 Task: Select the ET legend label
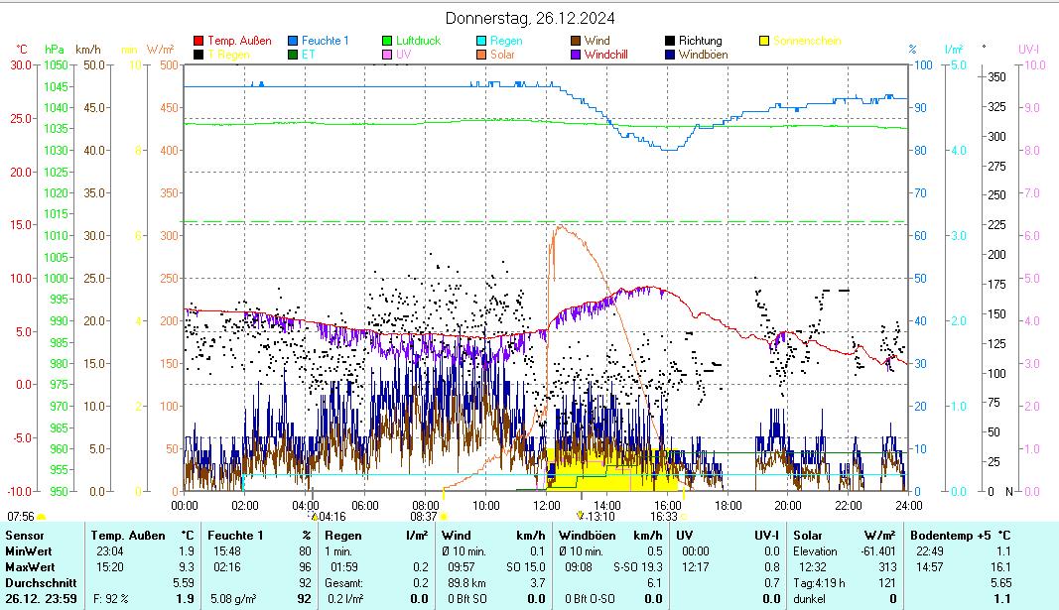click(x=308, y=55)
